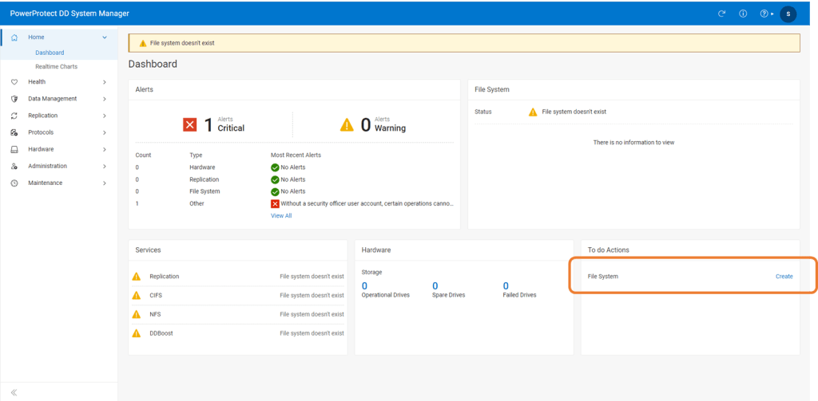Open the info icon in header
Image resolution: width=818 pixels, height=401 pixels.
(743, 14)
